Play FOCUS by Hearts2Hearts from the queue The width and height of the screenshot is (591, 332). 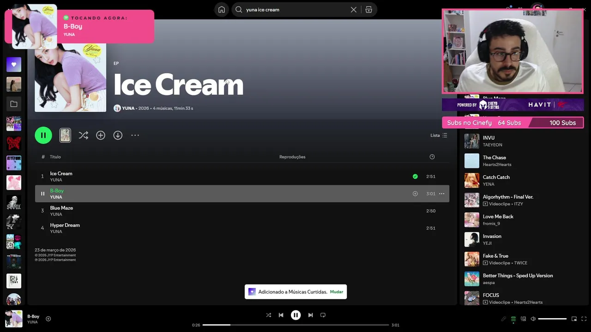(522, 298)
